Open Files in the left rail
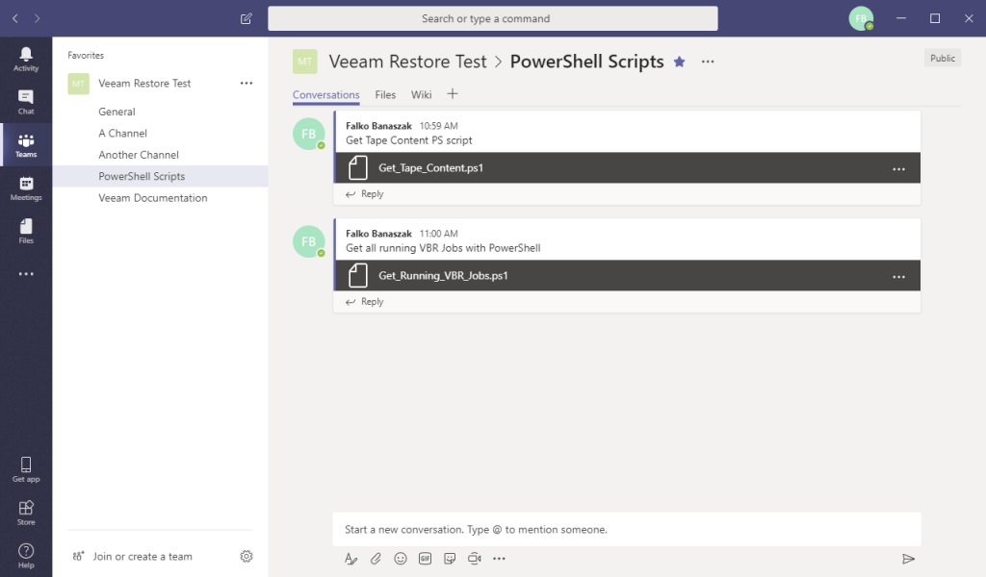The height and width of the screenshot is (577, 986). [x=26, y=231]
